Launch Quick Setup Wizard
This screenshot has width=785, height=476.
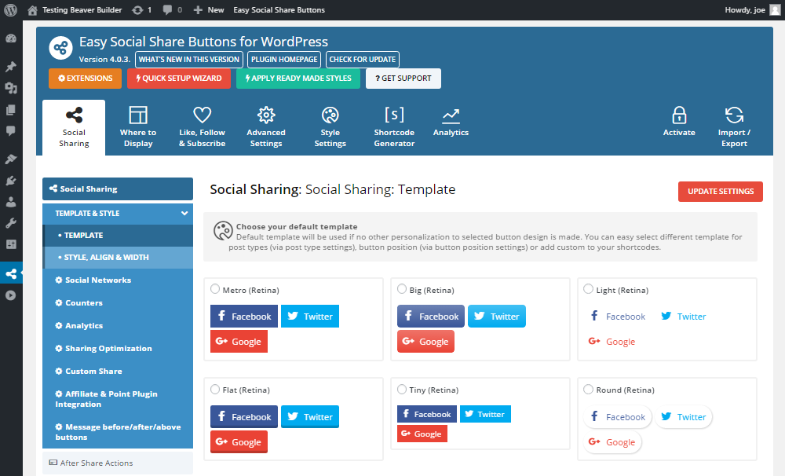[179, 79]
